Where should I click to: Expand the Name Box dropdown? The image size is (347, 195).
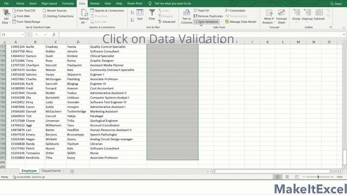tap(23, 35)
